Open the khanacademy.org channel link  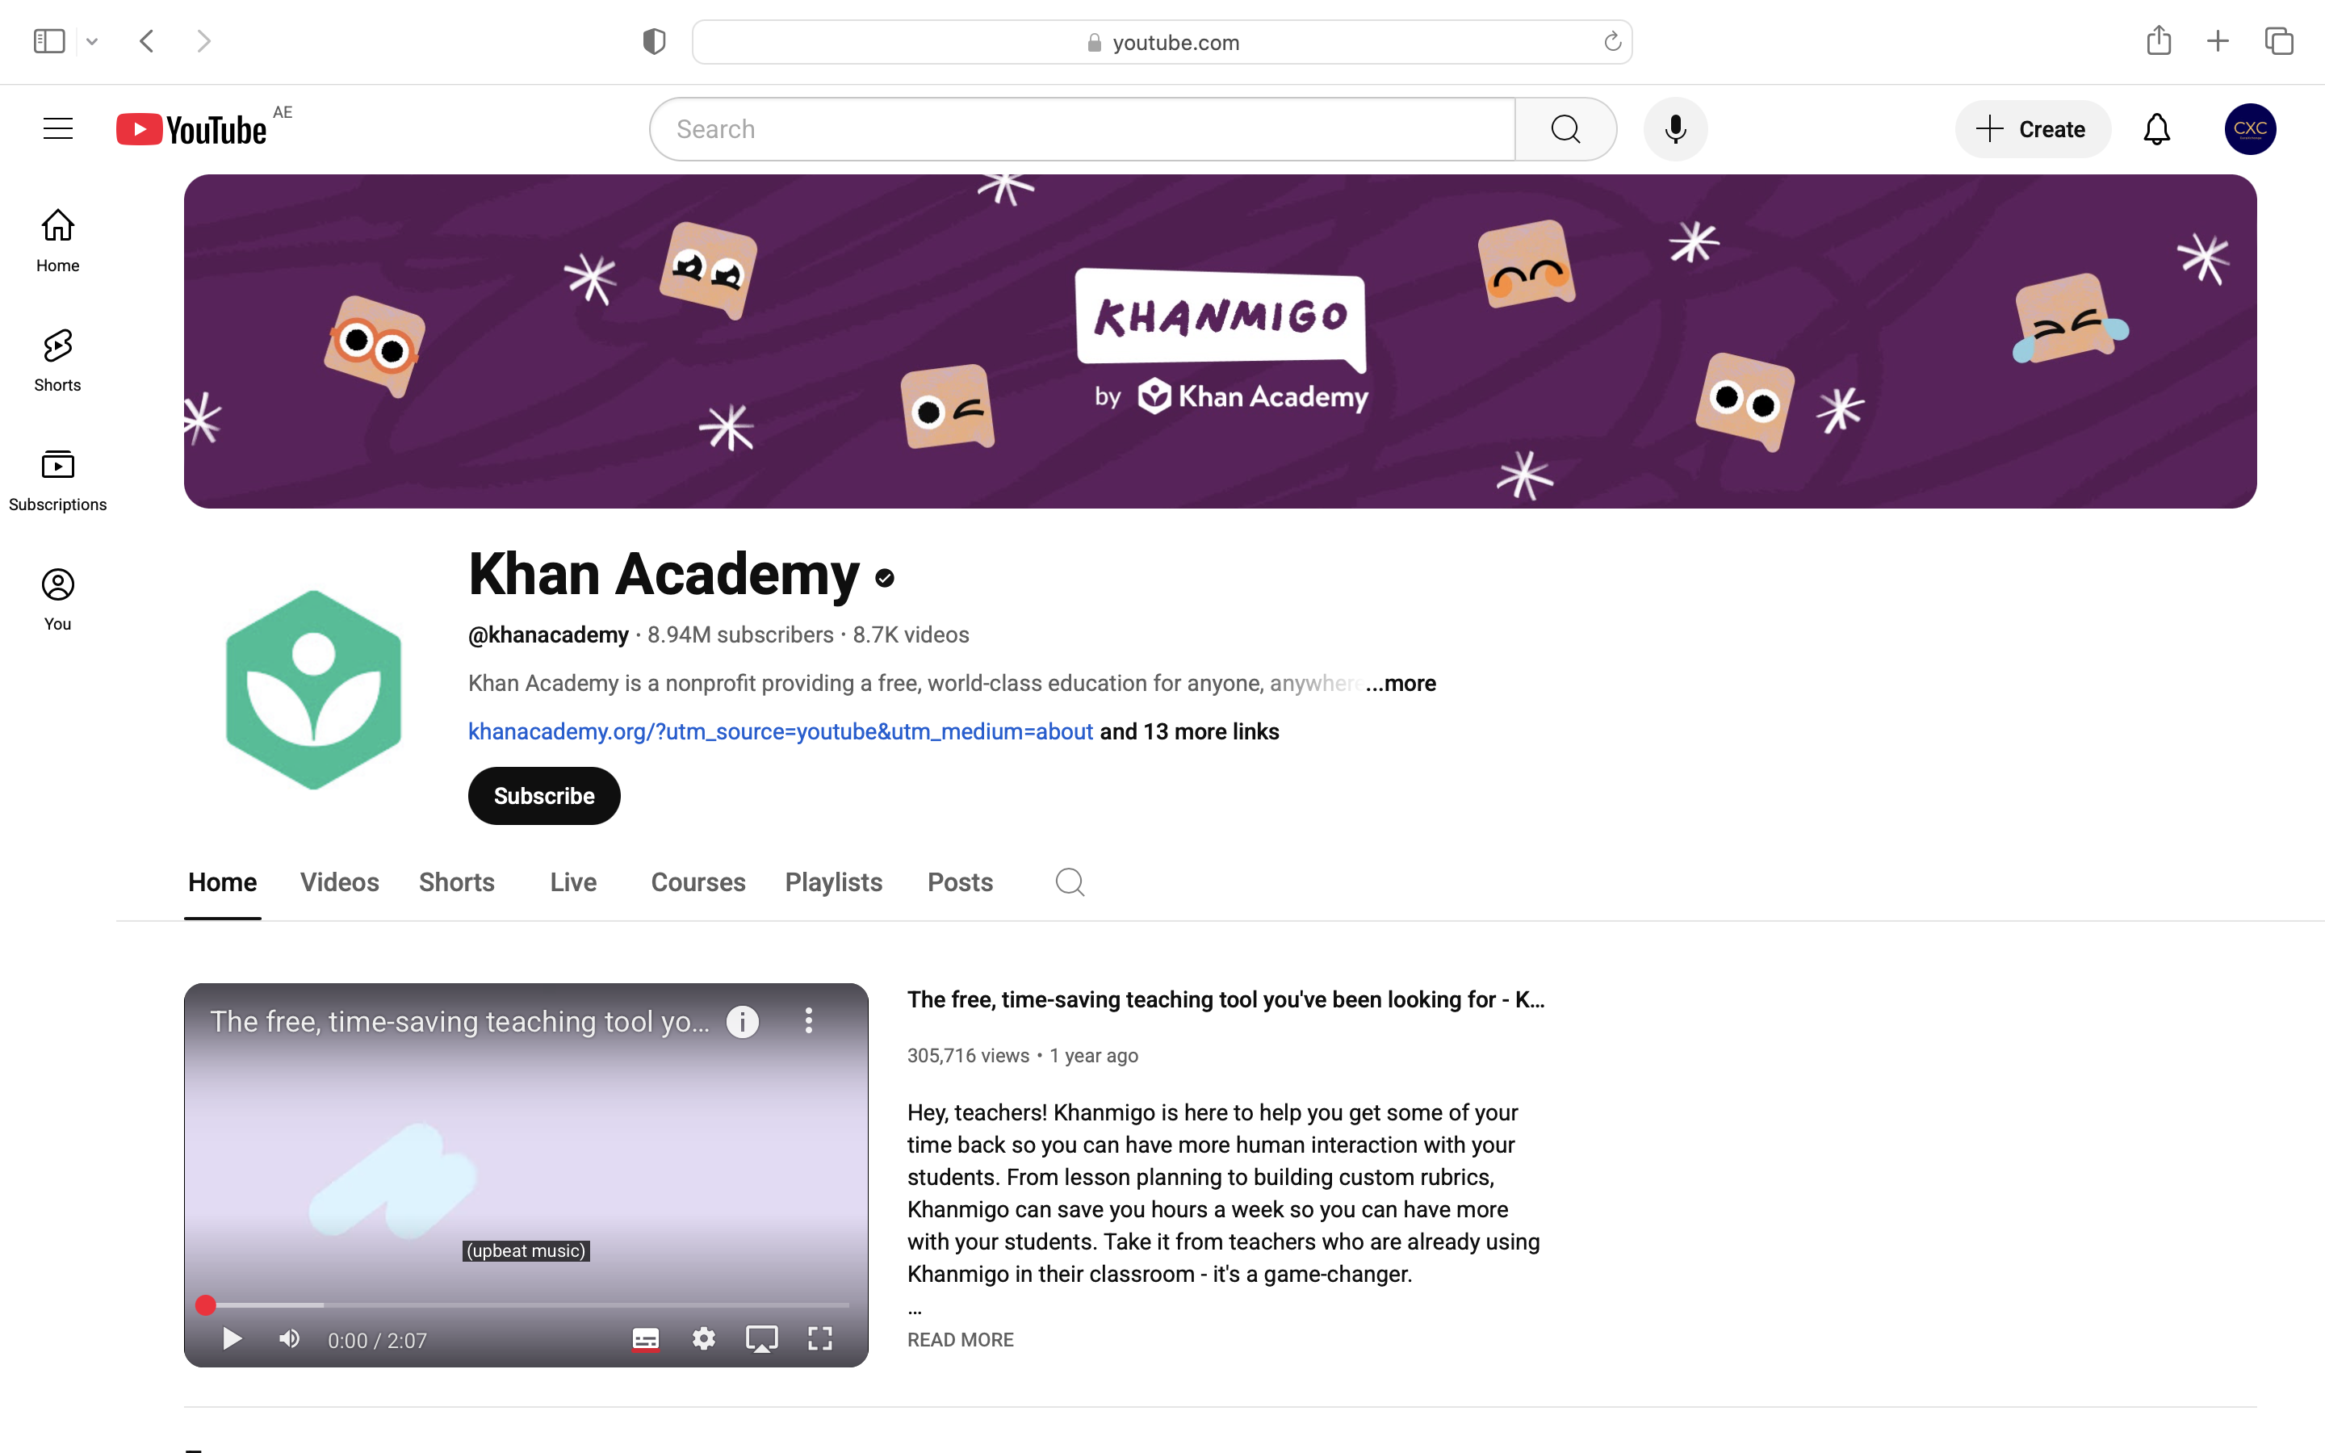coord(780,731)
